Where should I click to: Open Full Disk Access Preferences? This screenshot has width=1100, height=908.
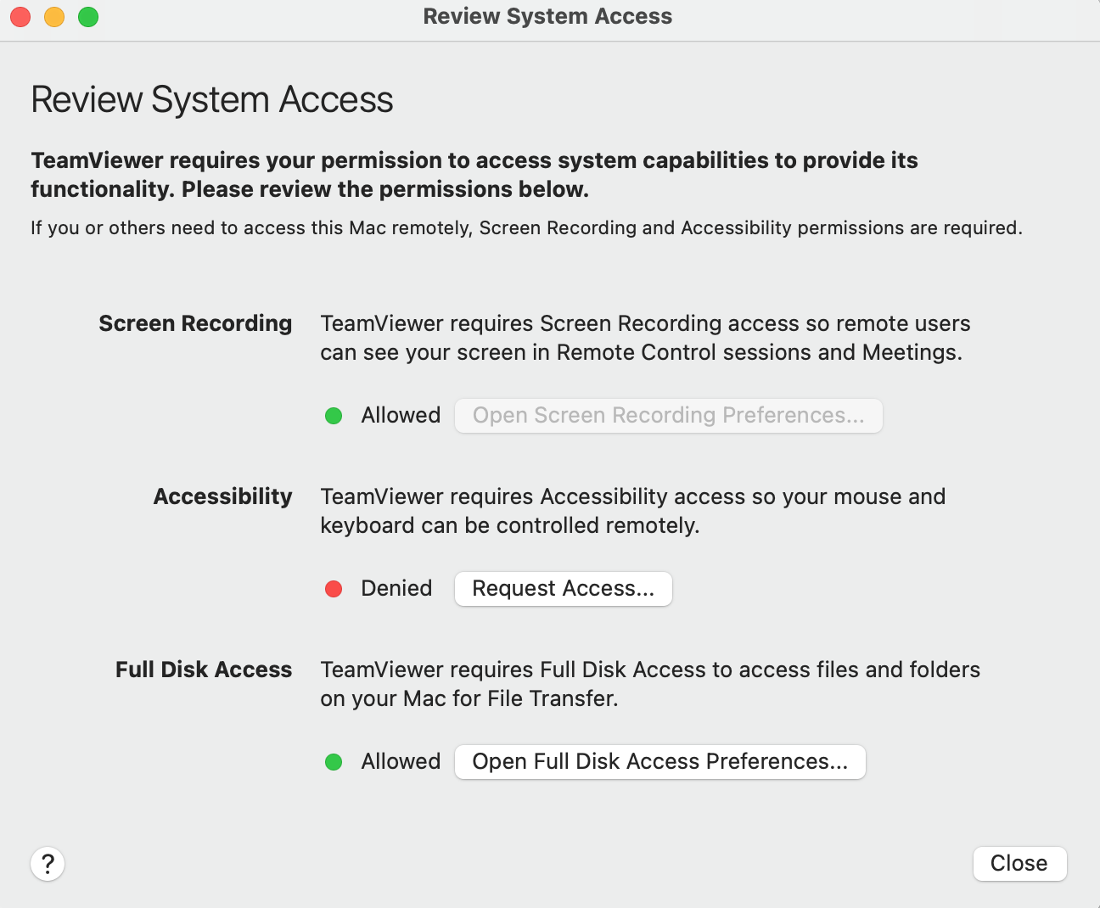click(x=659, y=761)
